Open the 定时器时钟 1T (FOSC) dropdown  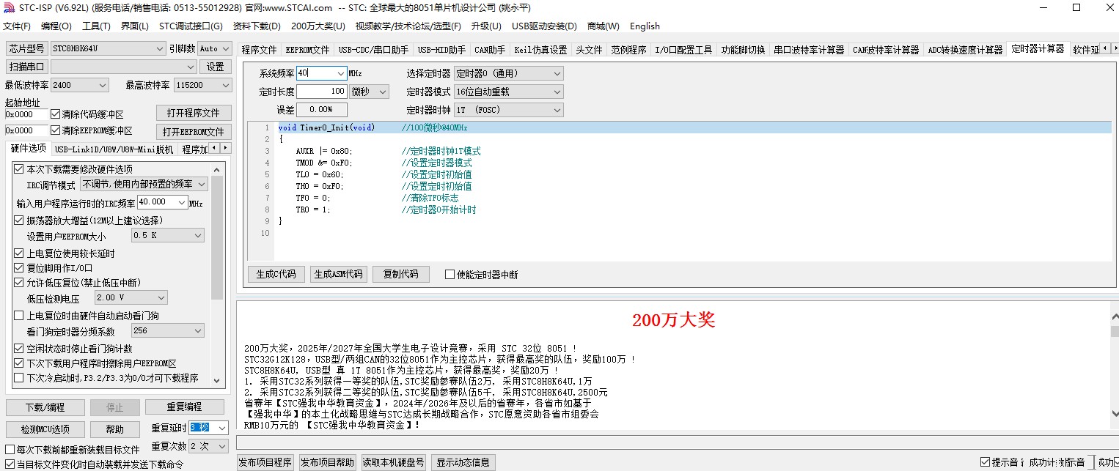coord(508,110)
